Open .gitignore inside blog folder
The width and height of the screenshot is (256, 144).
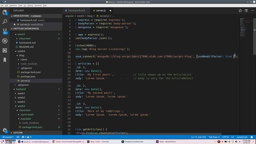pyautogui.click(x=26, y=68)
